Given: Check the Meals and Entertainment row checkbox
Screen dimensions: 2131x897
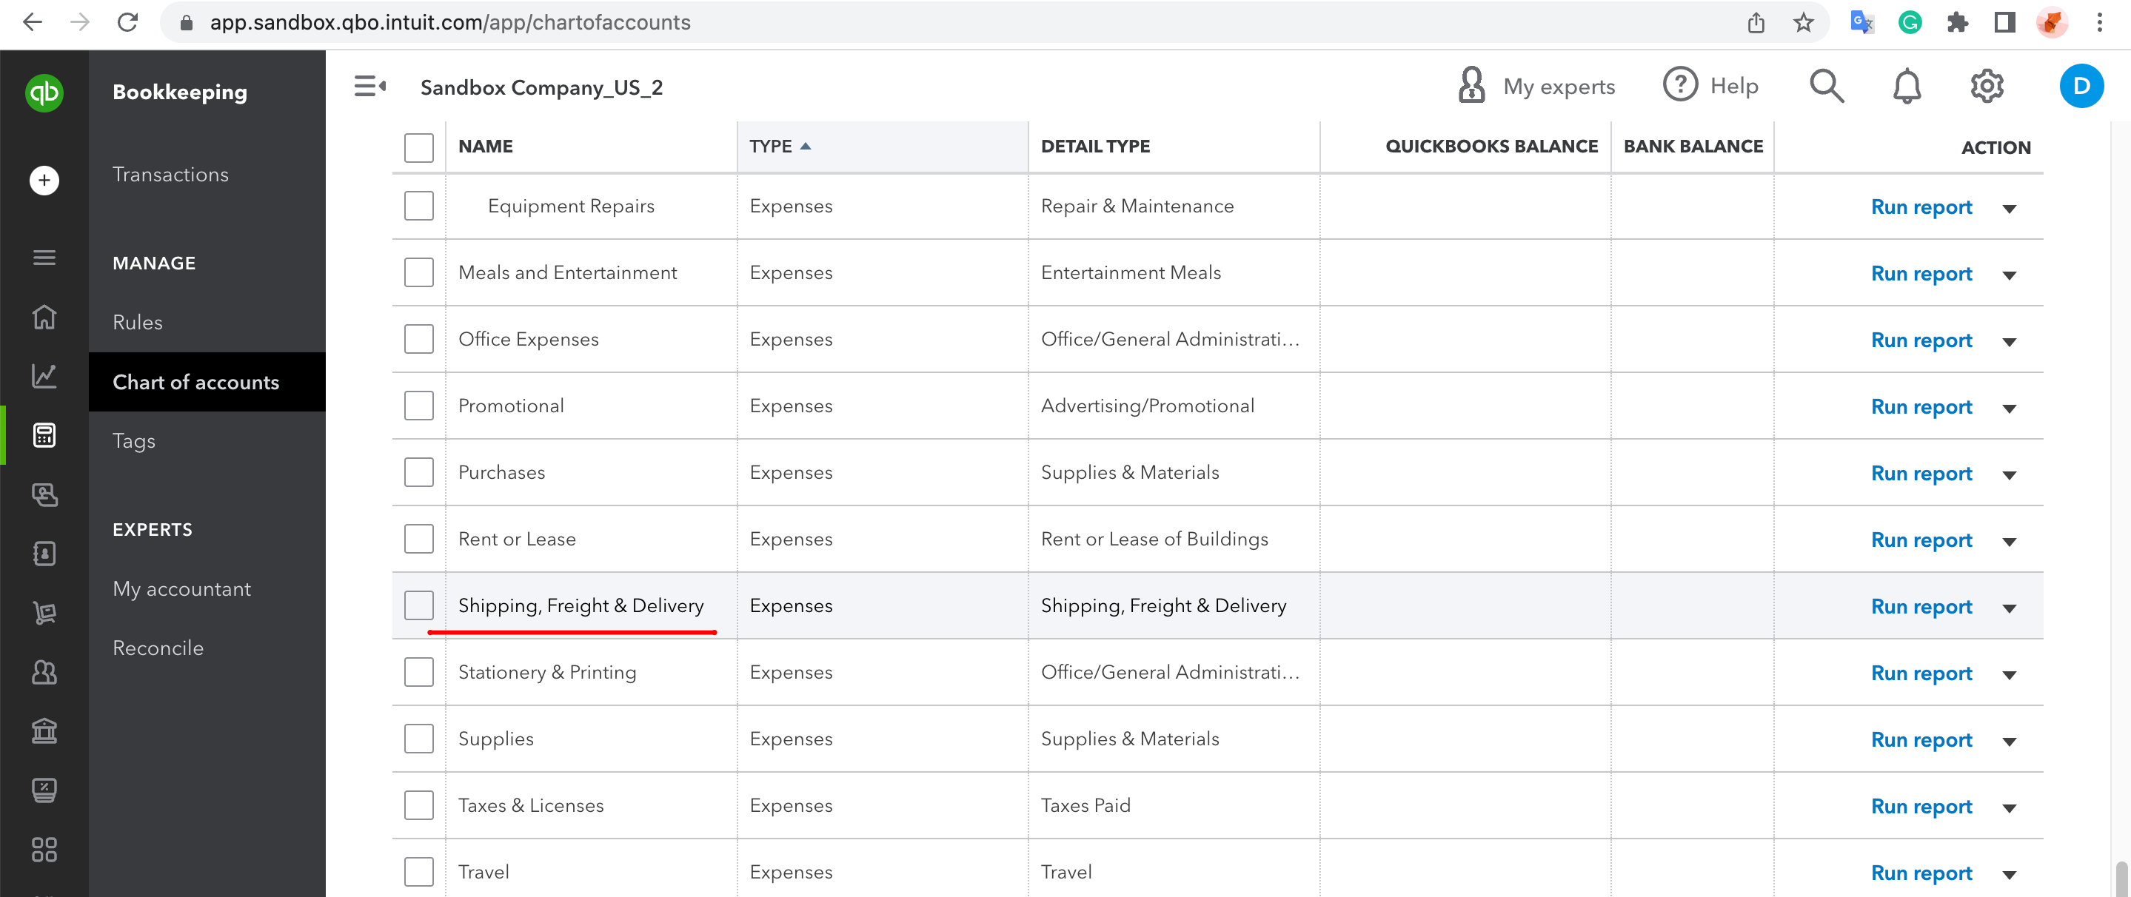Looking at the screenshot, I should (x=418, y=273).
